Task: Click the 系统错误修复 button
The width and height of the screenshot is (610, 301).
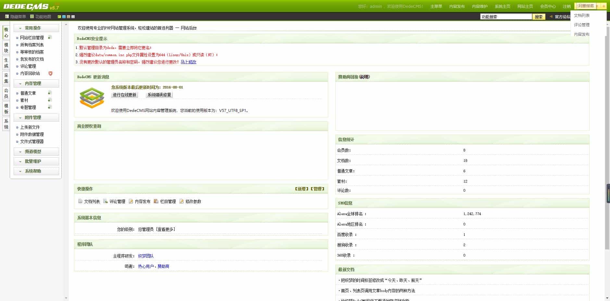Action: [159, 95]
